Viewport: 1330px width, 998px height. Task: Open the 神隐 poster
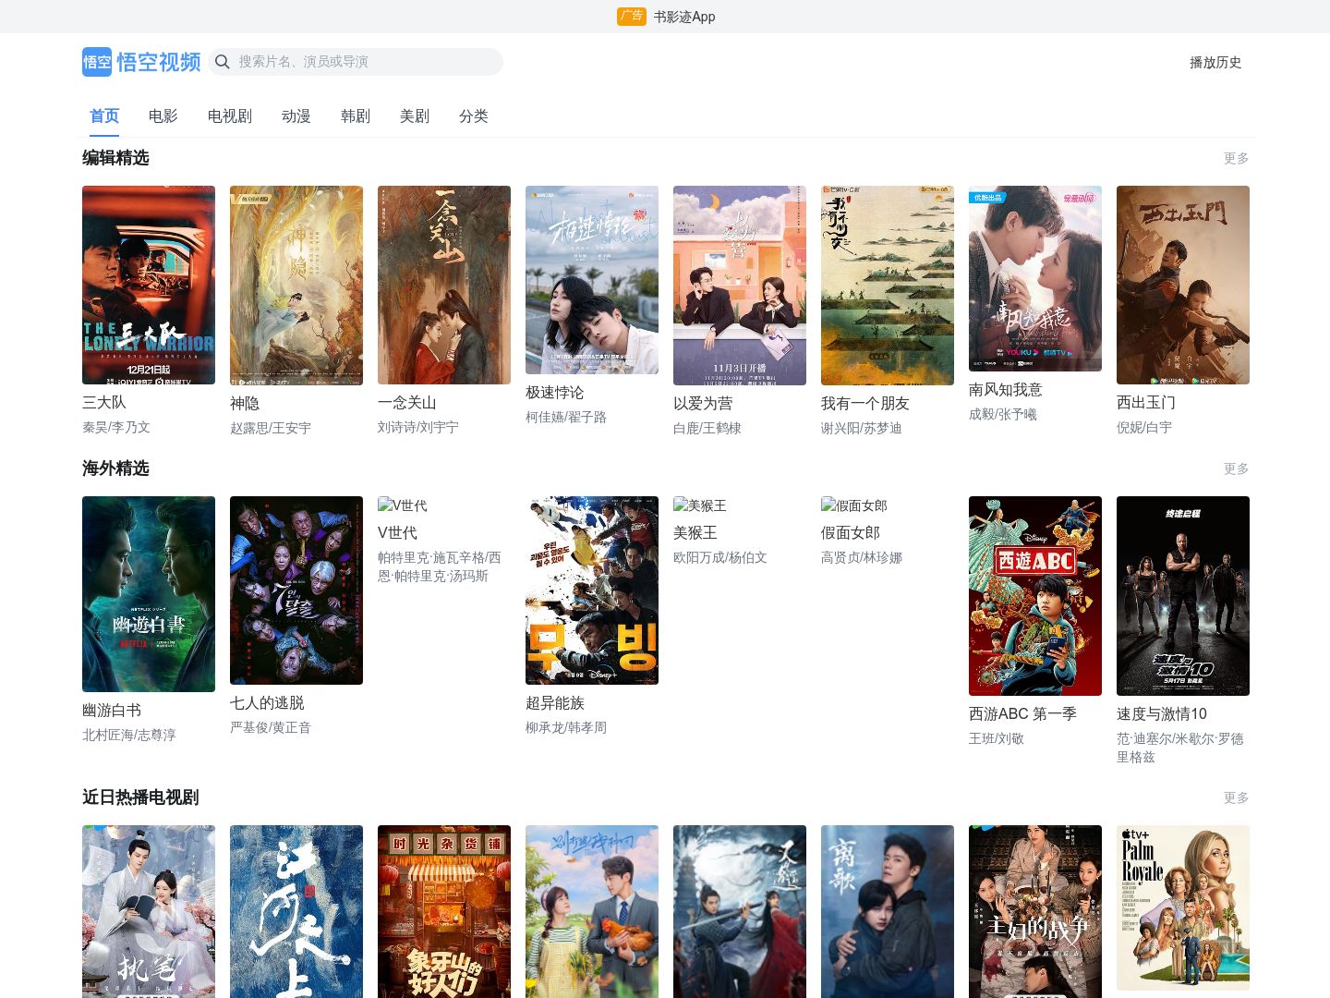click(x=296, y=286)
